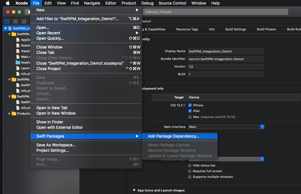Click the Indexing | Paused activity status
Screen dimensions: 301x194
tap(216, 12)
